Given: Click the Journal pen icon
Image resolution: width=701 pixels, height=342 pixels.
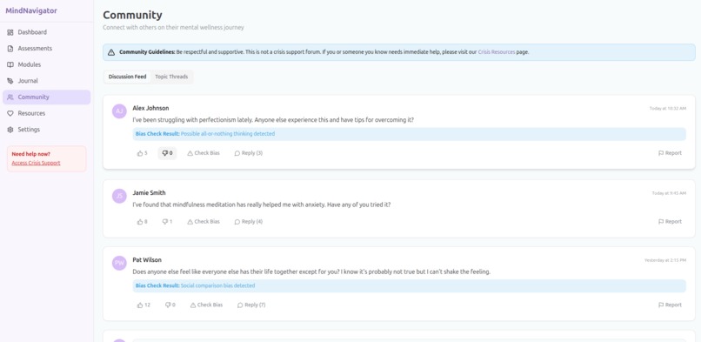Looking at the screenshot, I should pos(10,81).
